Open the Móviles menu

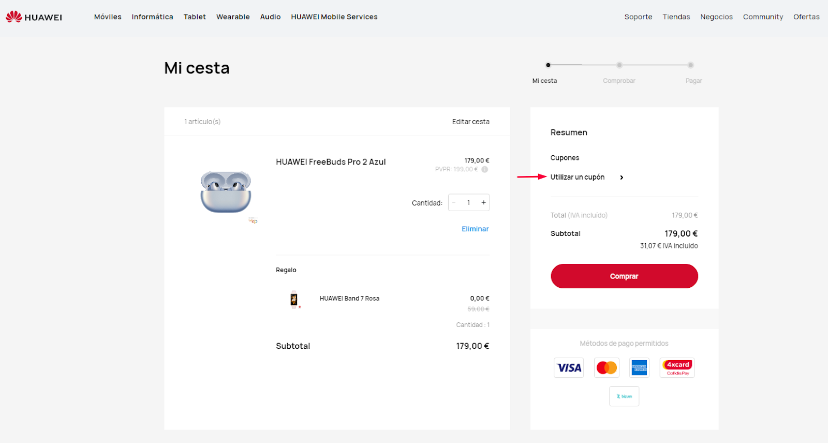point(108,17)
